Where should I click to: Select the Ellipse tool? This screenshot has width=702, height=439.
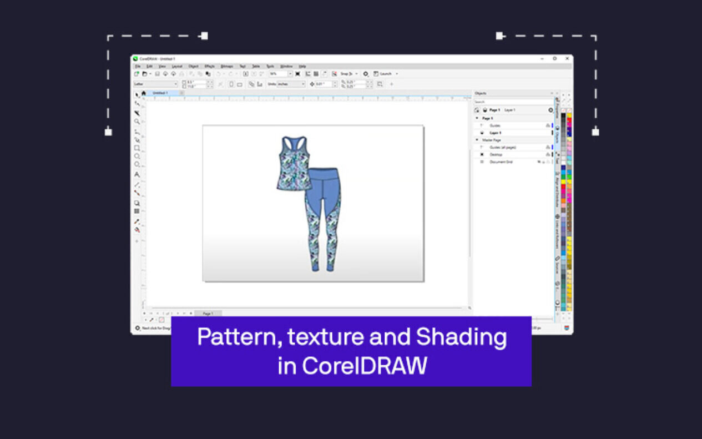click(137, 157)
